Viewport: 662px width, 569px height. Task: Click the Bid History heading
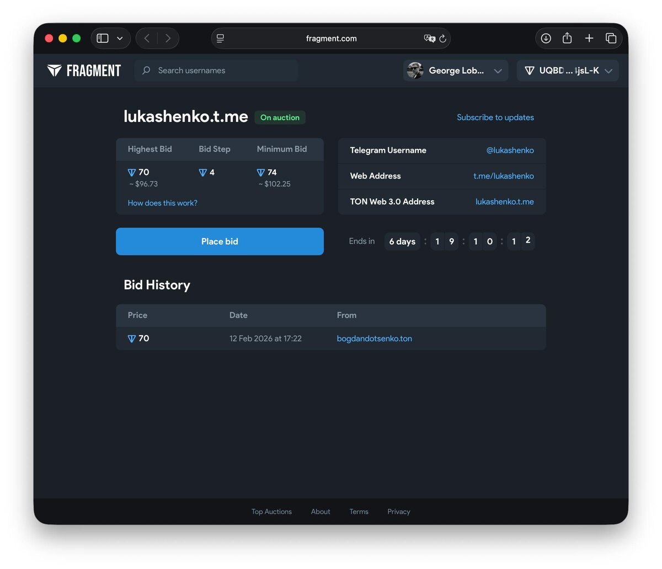(157, 285)
